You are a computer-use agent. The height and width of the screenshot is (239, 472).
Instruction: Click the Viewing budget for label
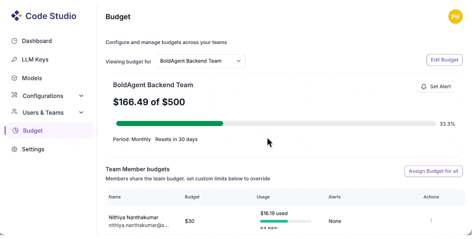point(128,62)
